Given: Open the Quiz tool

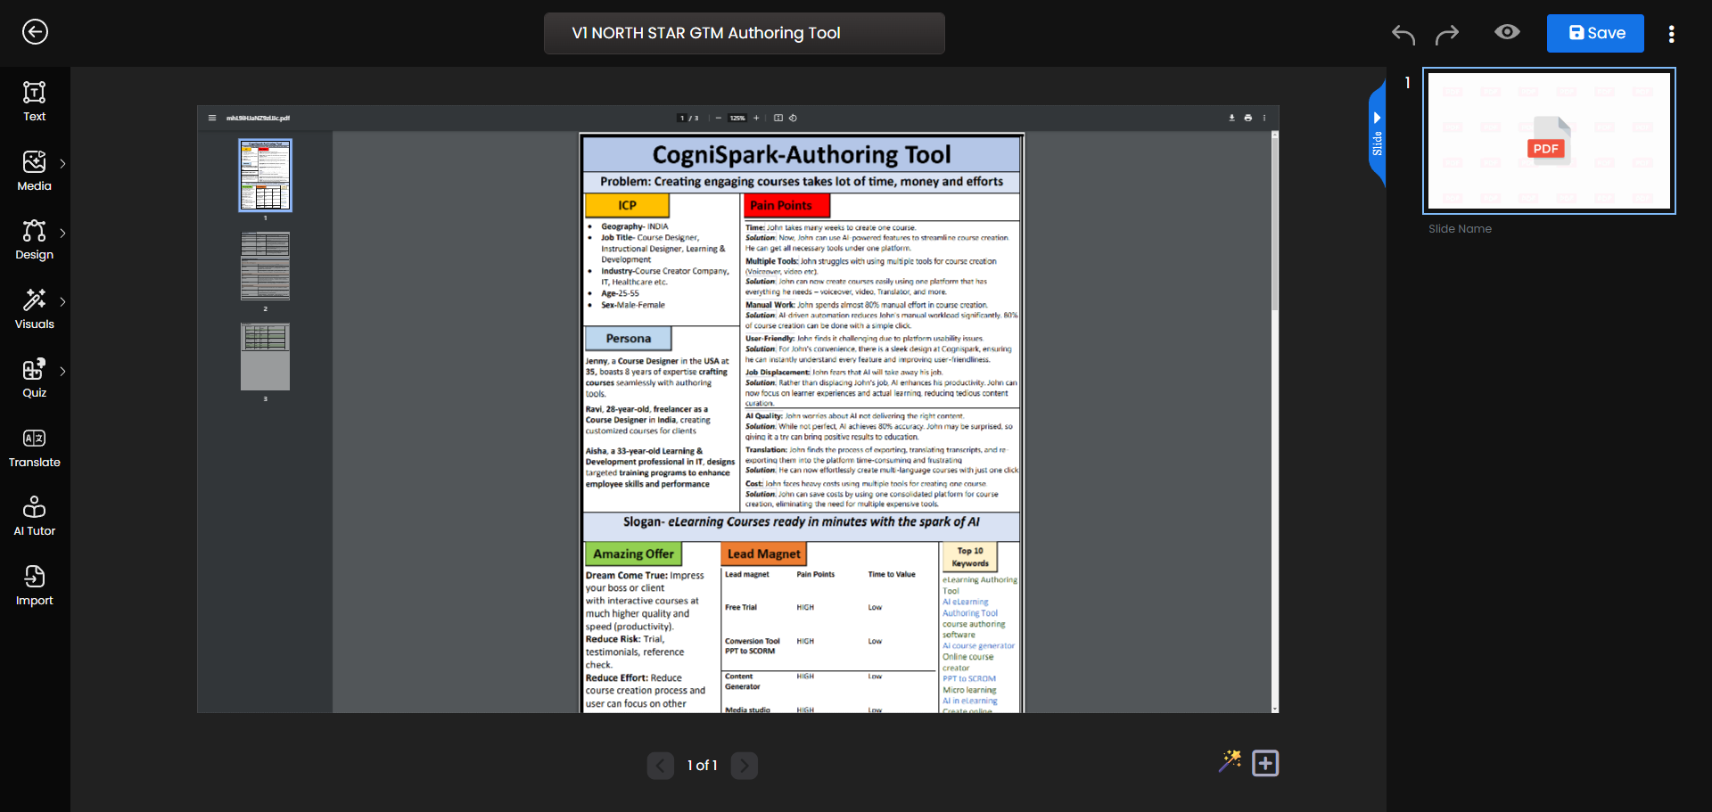Looking at the screenshot, I should click(35, 377).
